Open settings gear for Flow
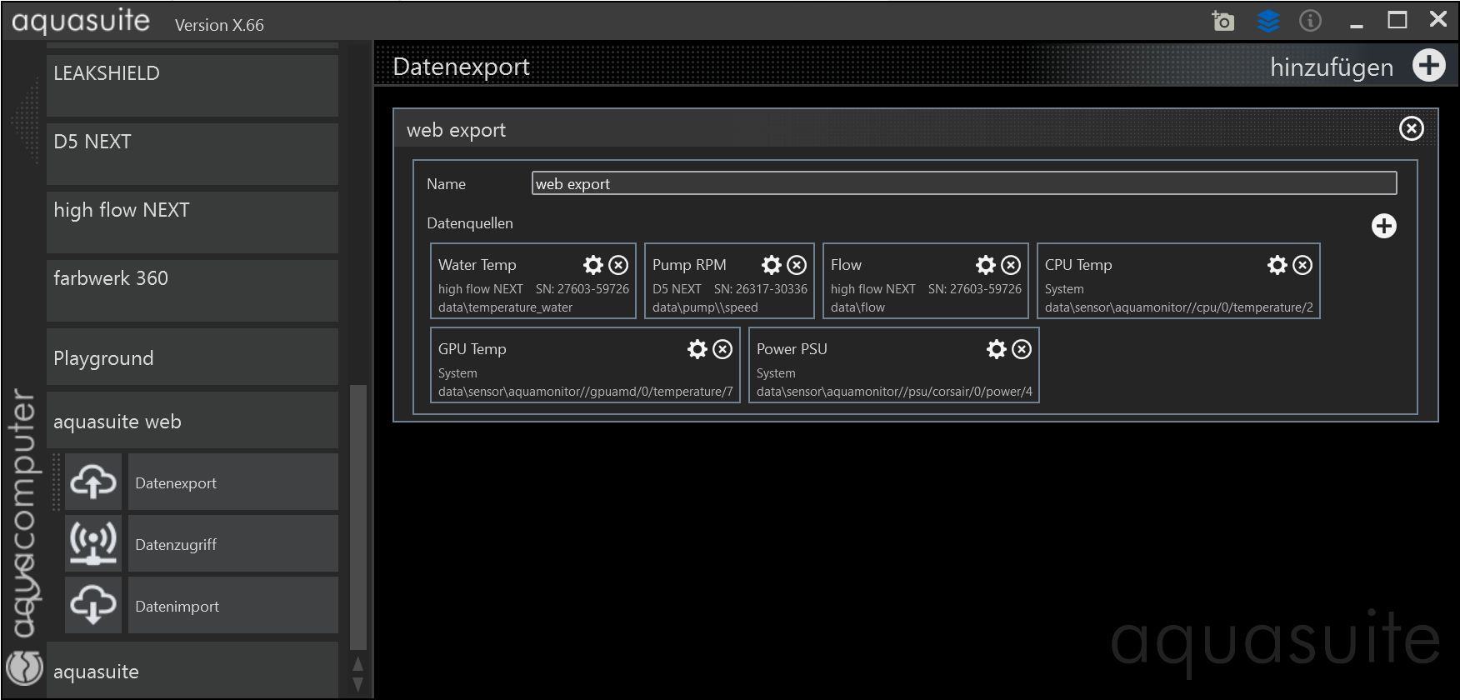1460x700 pixels. 985,265
